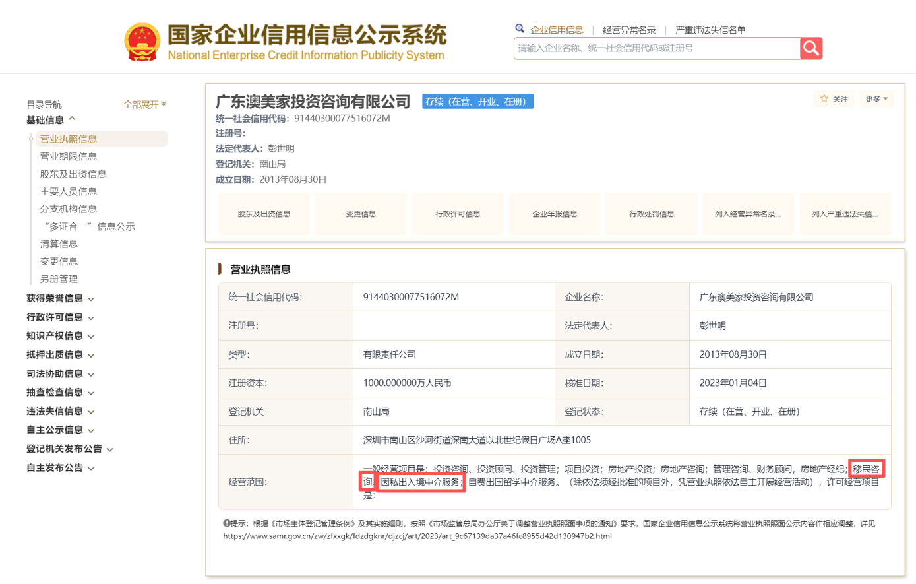Select the 企业信用信息 search tab
This screenshot has height=584, width=916.
(557, 30)
